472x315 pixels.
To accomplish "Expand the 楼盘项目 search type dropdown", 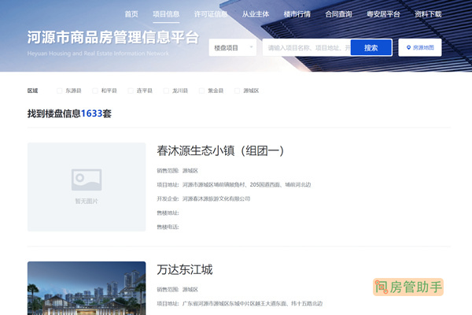I will (233, 47).
